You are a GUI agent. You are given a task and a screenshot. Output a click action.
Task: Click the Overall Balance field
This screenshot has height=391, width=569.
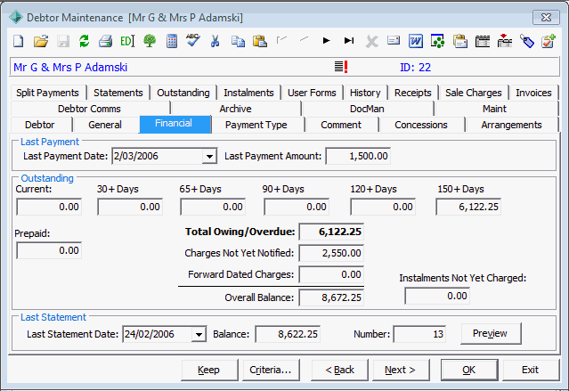[331, 297]
